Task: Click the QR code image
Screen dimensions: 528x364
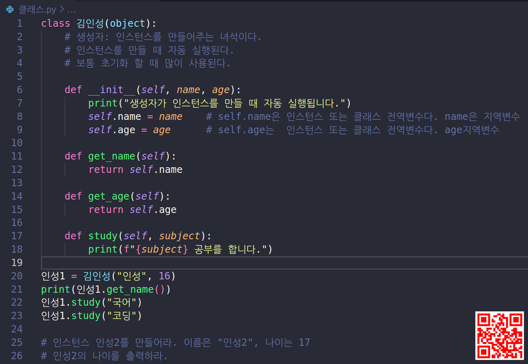Action: pos(500,336)
